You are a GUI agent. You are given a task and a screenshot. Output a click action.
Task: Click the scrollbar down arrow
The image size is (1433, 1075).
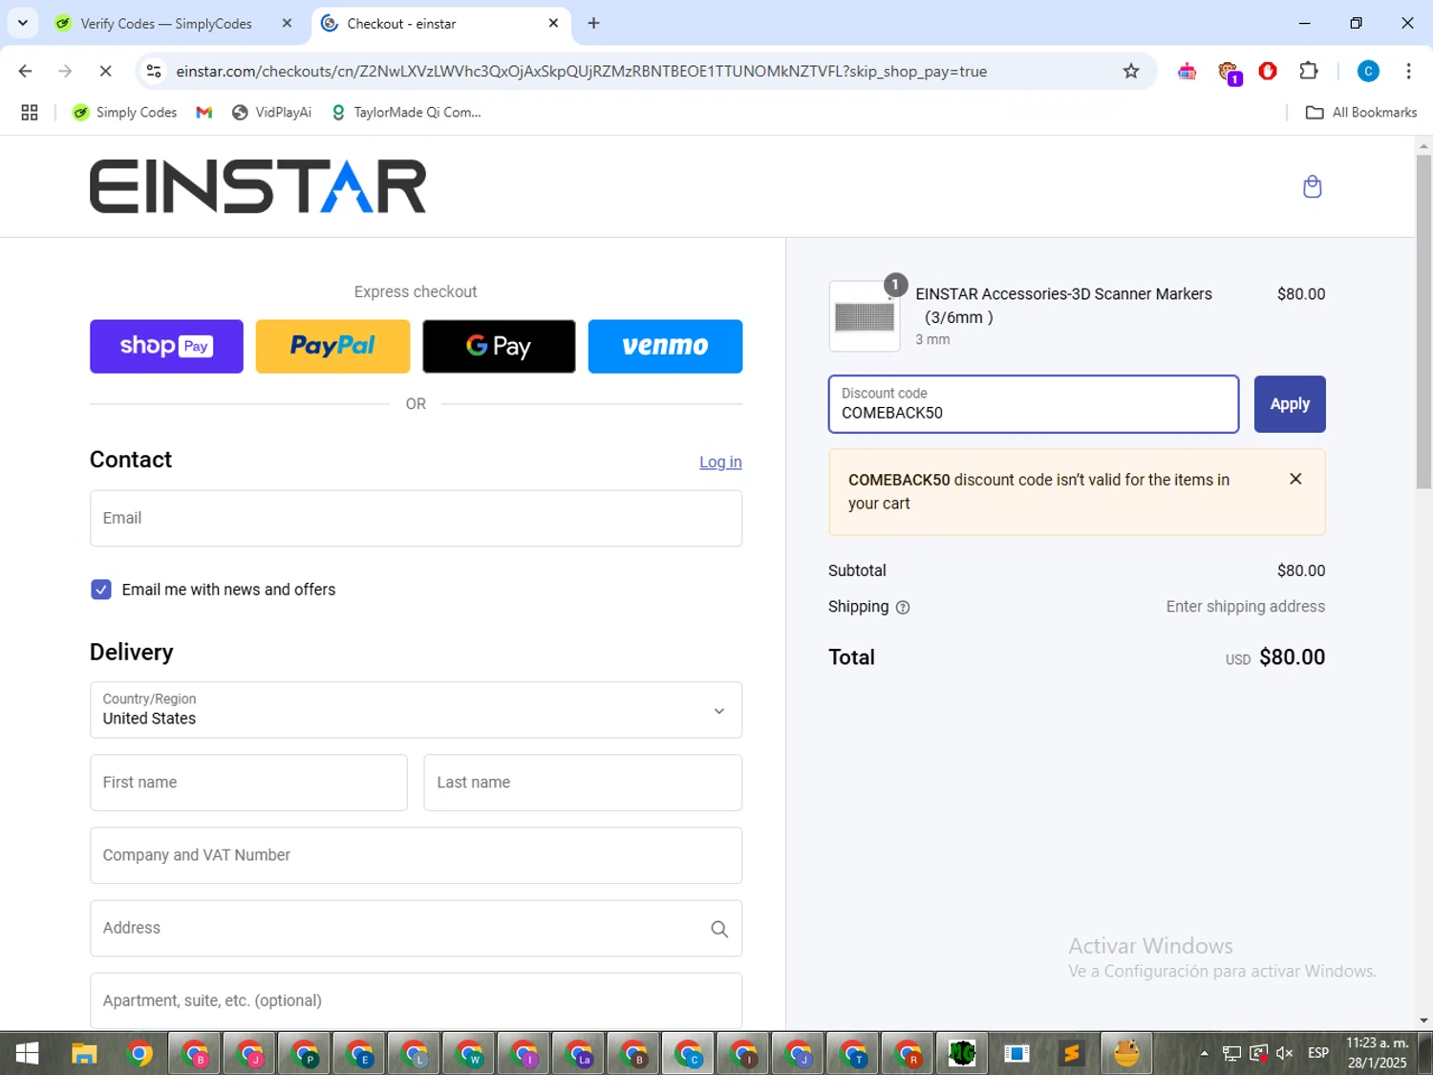[1423, 1021]
